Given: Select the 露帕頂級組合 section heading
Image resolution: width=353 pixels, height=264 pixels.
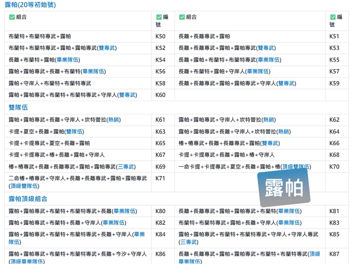Looking at the screenshot, I should pos(28,198).
